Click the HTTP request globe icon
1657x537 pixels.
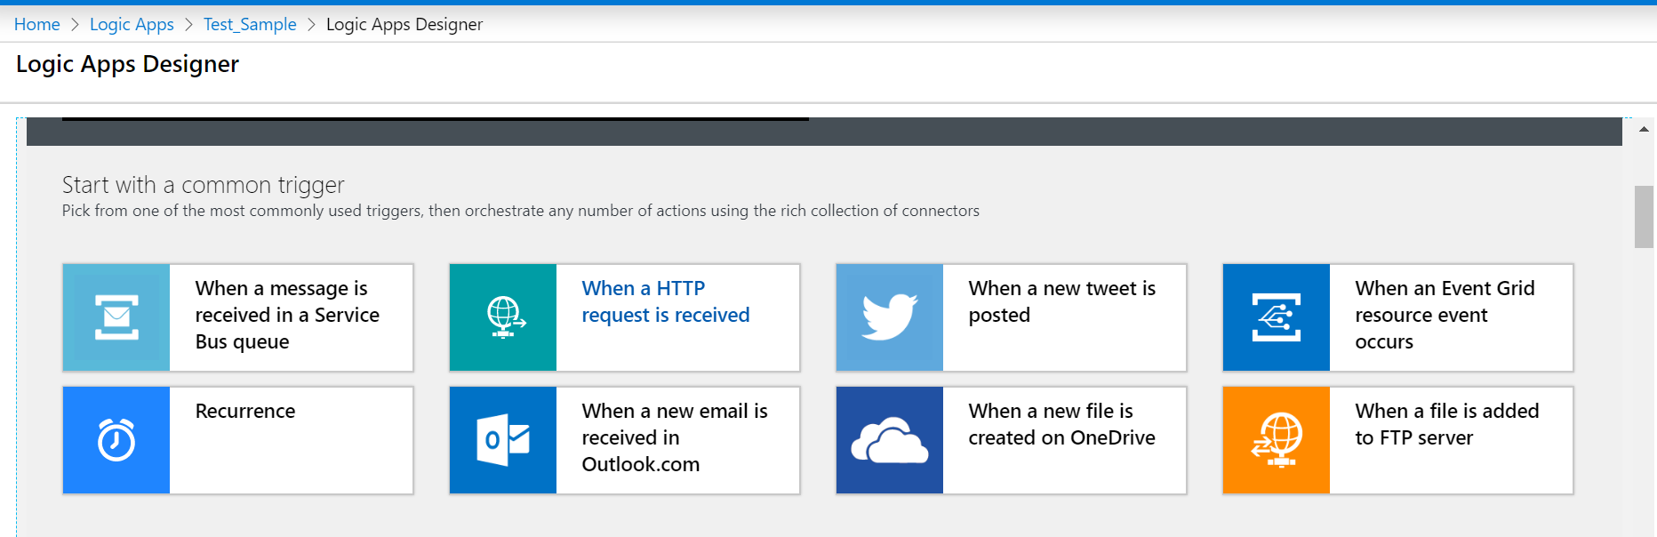pyautogui.click(x=503, y=317)
